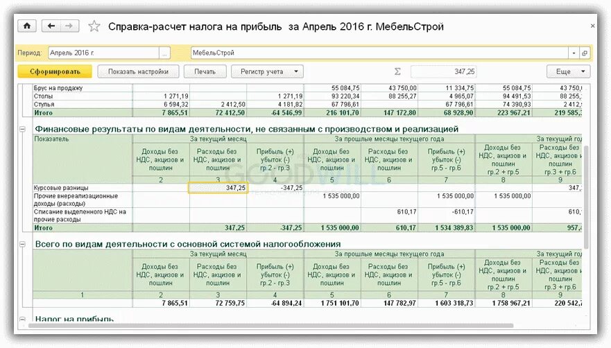Click За прошлые месяцы header in Финансовые результаты

pos(389,139)
